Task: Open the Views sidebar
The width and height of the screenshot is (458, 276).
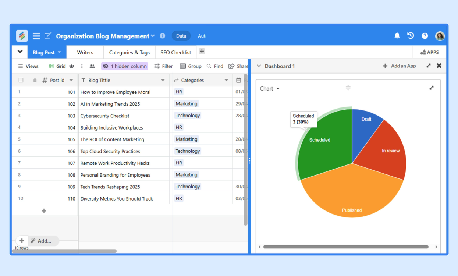Action: point(28,66)
